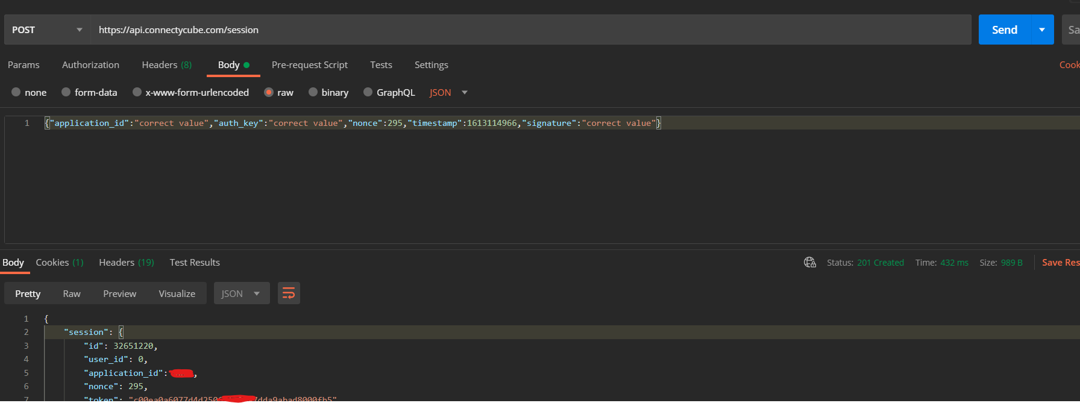Open the POST method dropdown
Screen dimensions: 1080x403
pyautogui.click(x=47, y=30)
